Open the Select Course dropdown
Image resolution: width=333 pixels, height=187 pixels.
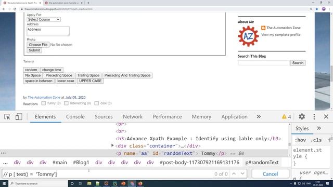(44, 19)
